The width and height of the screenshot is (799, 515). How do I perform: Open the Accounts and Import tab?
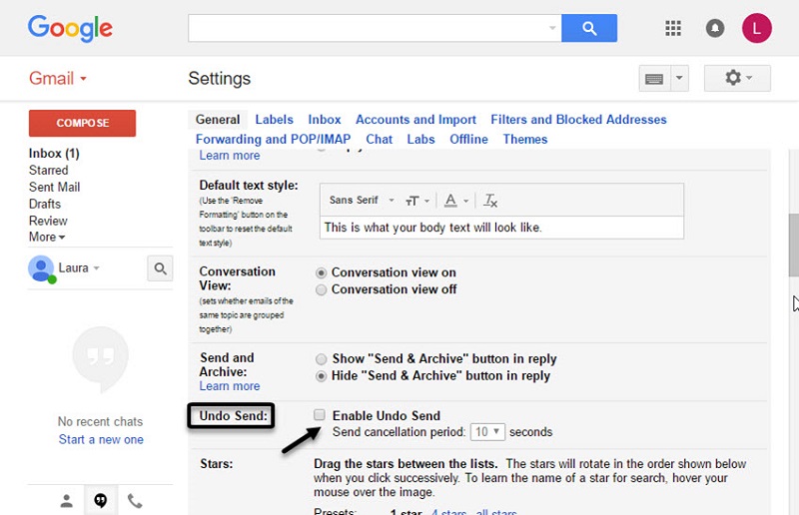415,120
